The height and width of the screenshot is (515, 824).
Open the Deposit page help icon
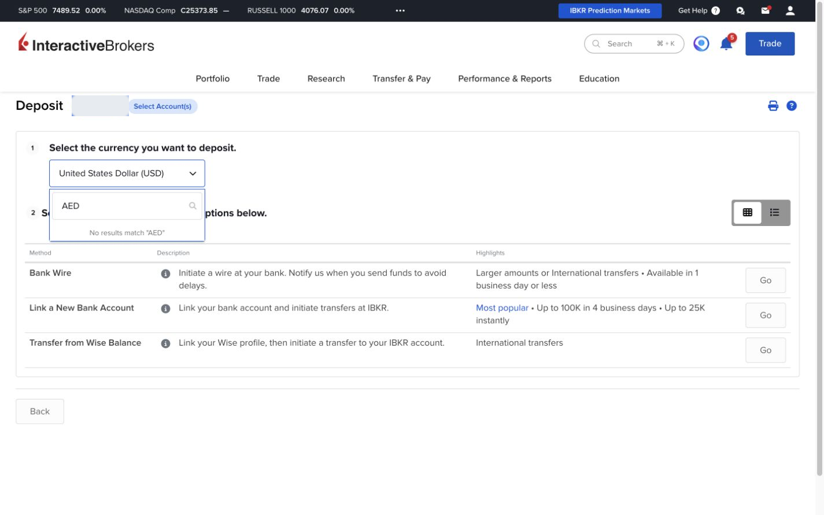point(792,106)
